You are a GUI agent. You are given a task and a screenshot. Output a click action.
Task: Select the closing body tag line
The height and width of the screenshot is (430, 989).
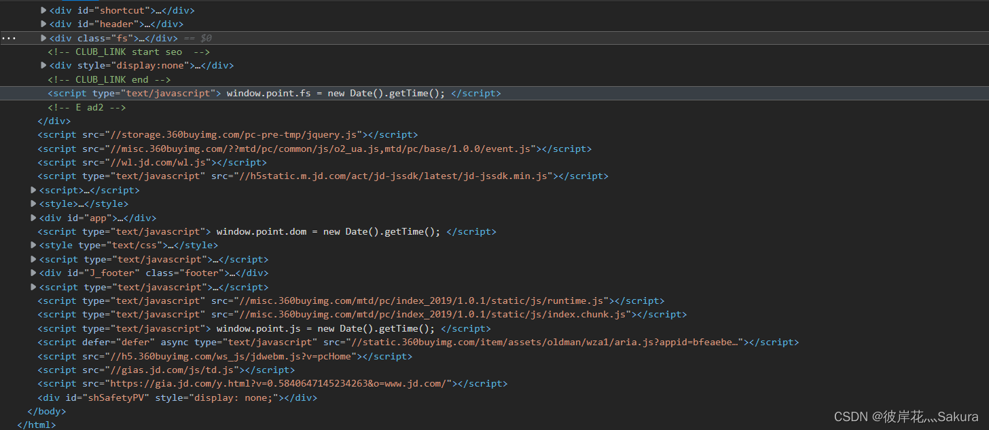(46, 411)
